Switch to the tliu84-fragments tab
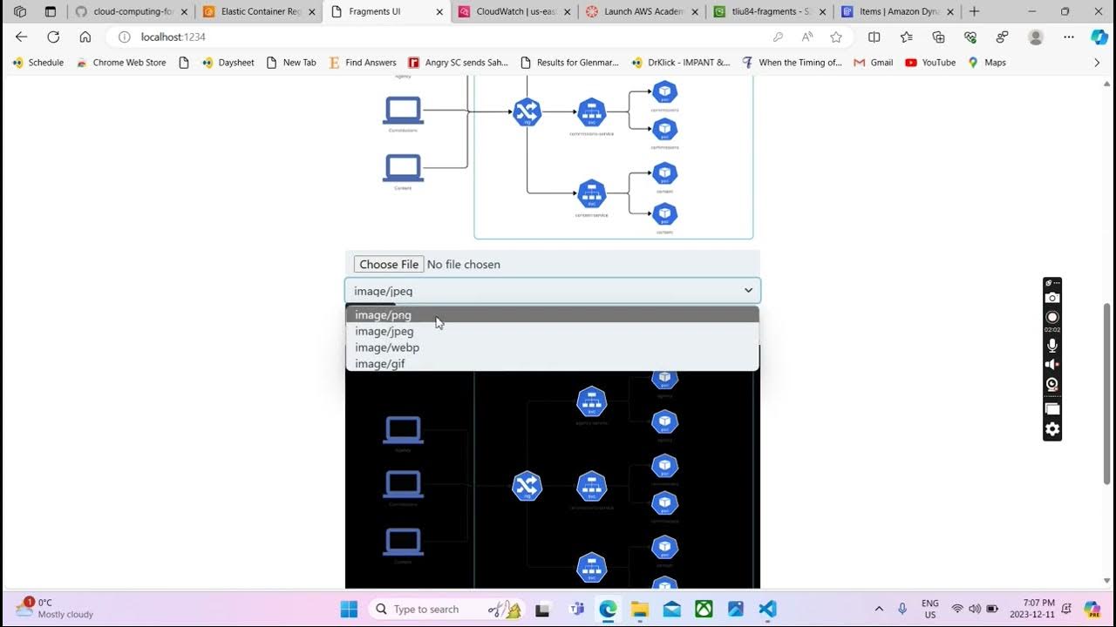Viewport: 1116px width, 627px height. click(x=770, y=11)
